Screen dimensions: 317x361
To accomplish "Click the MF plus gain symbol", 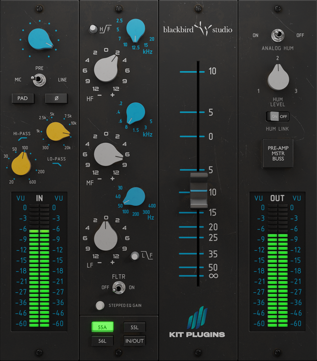I will [x=112, y=178].
